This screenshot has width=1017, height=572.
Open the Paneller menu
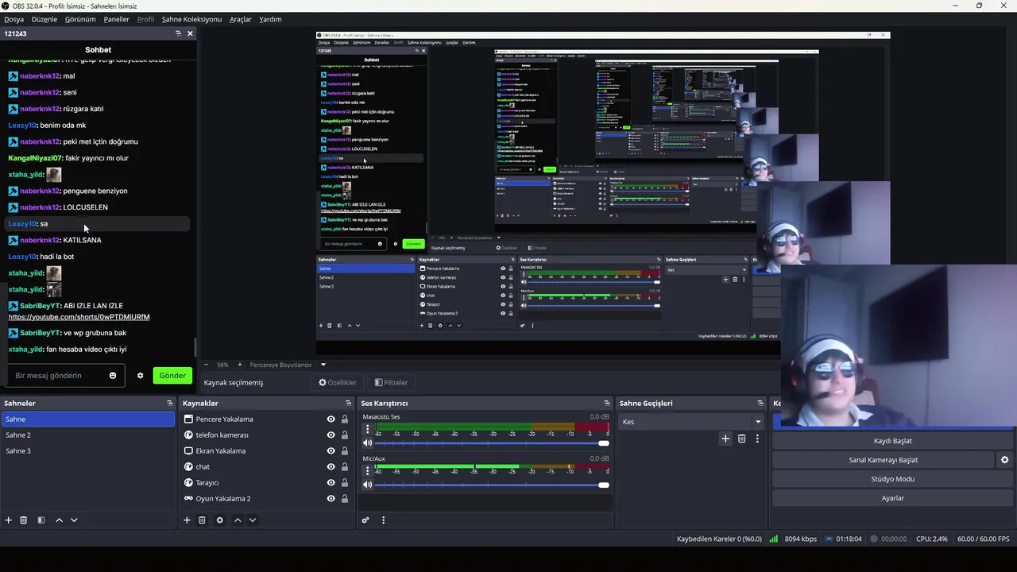coord(116,19)
